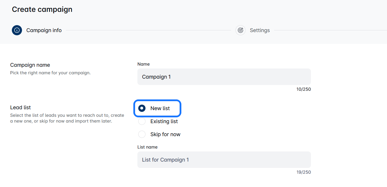The image size is (387, 187).
Task: Click the Settings step target icon
Action: pyautogui.click(x=240, y=30)
